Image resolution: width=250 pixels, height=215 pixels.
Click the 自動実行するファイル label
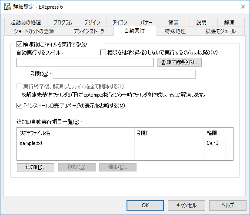[40, 53]
